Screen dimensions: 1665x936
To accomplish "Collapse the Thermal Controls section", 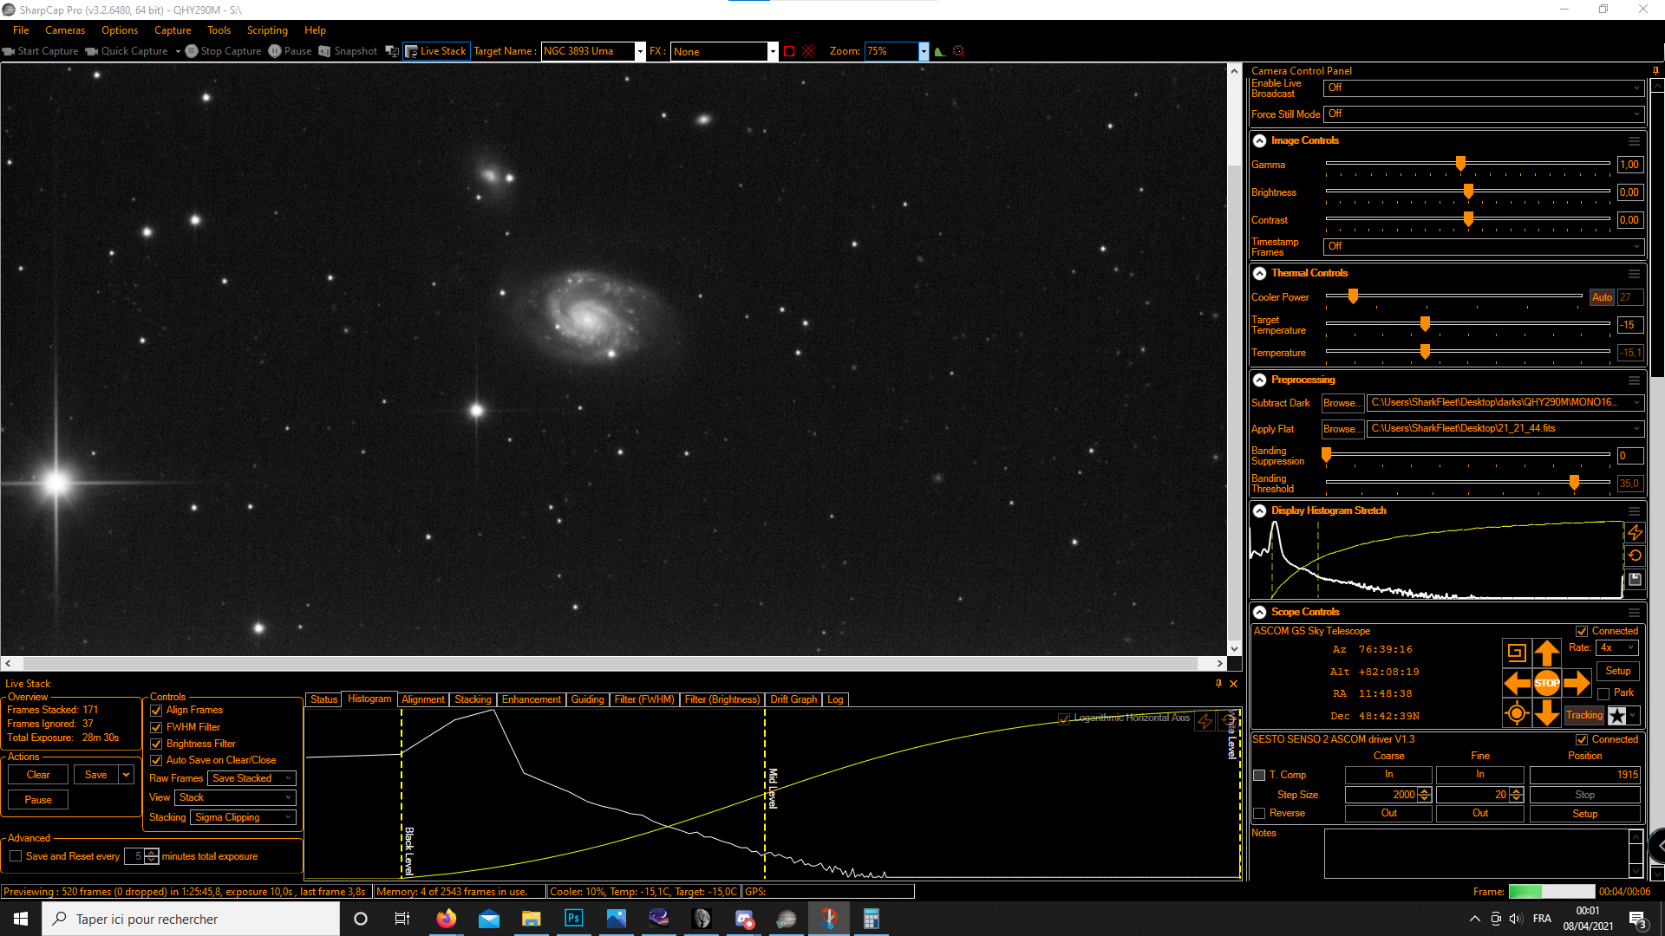I will (1259, 273).
